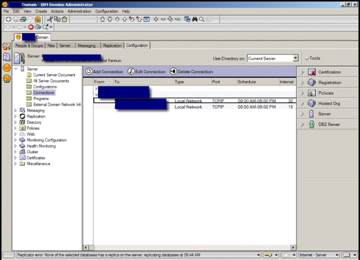Expand the Monitoring Configuration tree node

[x=16, y=140]
